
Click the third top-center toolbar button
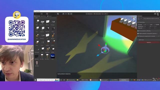(x=105, y=14)
